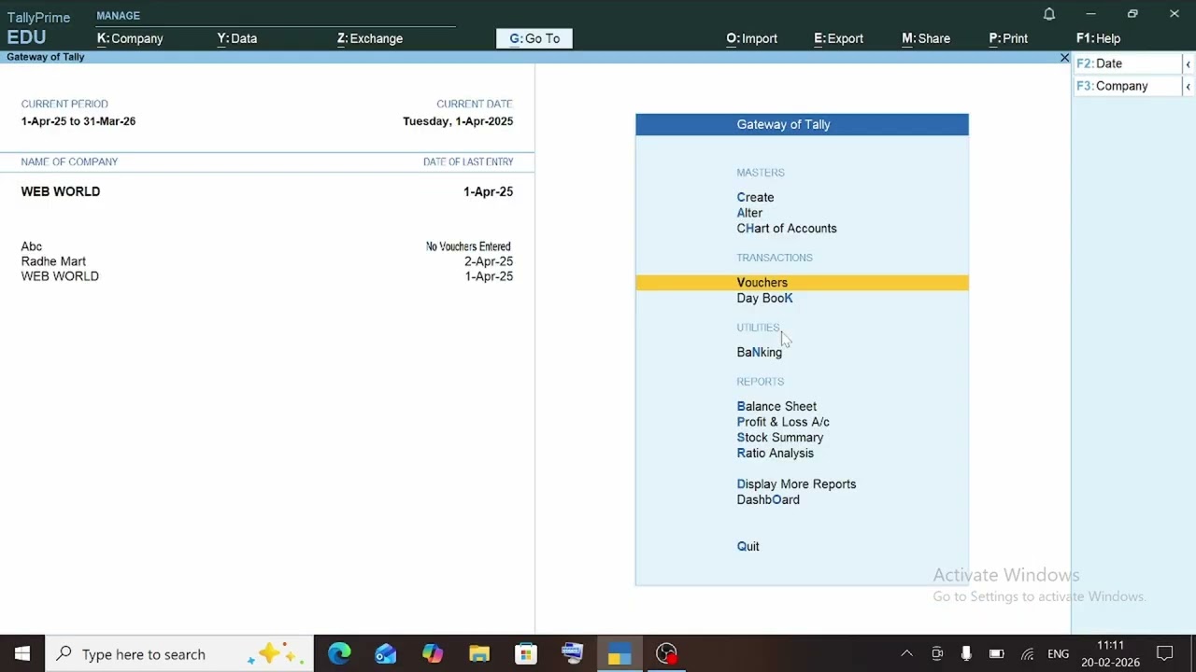
Task: Open Microsoft Edge from taskbar
Action: [339, 653]
